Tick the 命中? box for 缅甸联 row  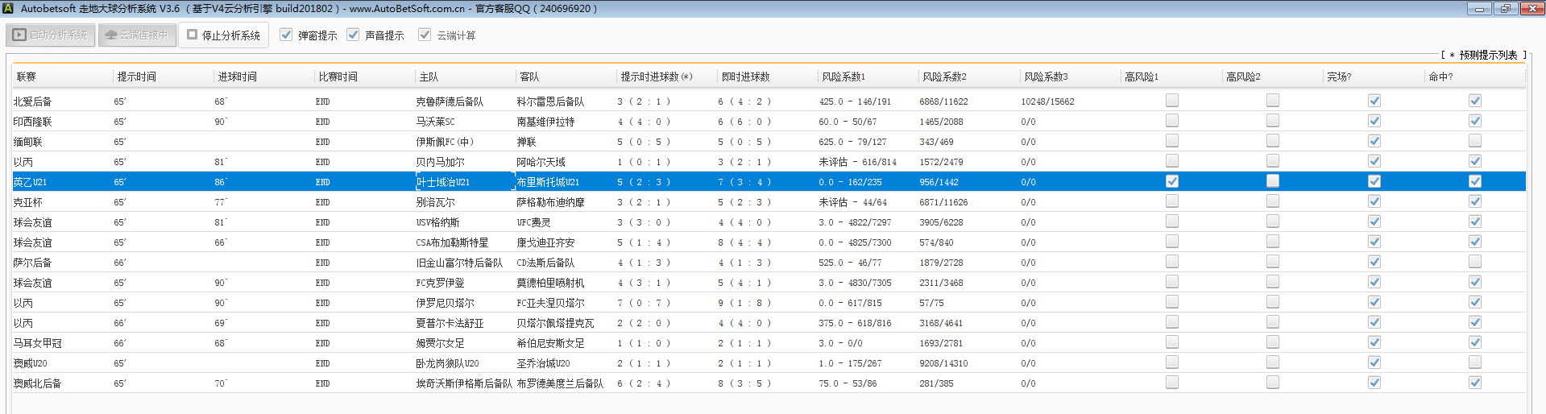pyautogui.click(x=1475, y=141)
